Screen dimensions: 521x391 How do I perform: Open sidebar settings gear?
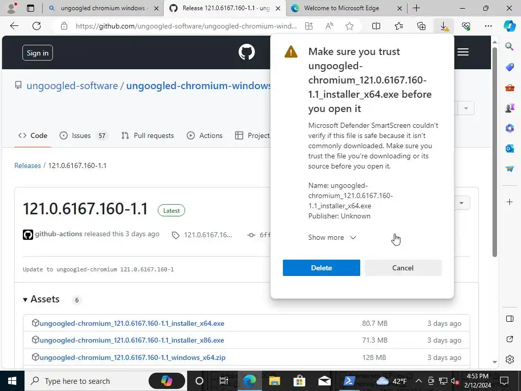509,359
